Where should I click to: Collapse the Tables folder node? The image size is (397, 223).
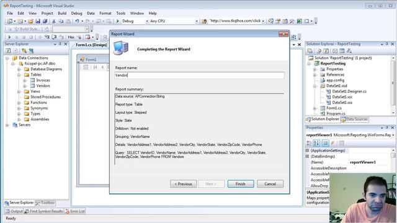coord(19,75)
